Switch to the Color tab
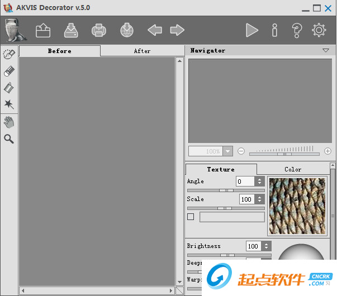This screenshot has width=337, height=296. (x=292, y=169)
